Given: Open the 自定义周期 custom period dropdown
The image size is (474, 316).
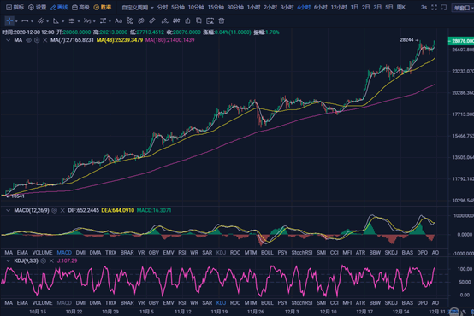Looking at the screenshot, I should tap(138, 7).
